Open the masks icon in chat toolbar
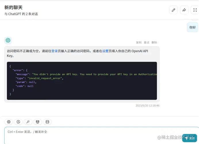 click(x=38, y=122)
